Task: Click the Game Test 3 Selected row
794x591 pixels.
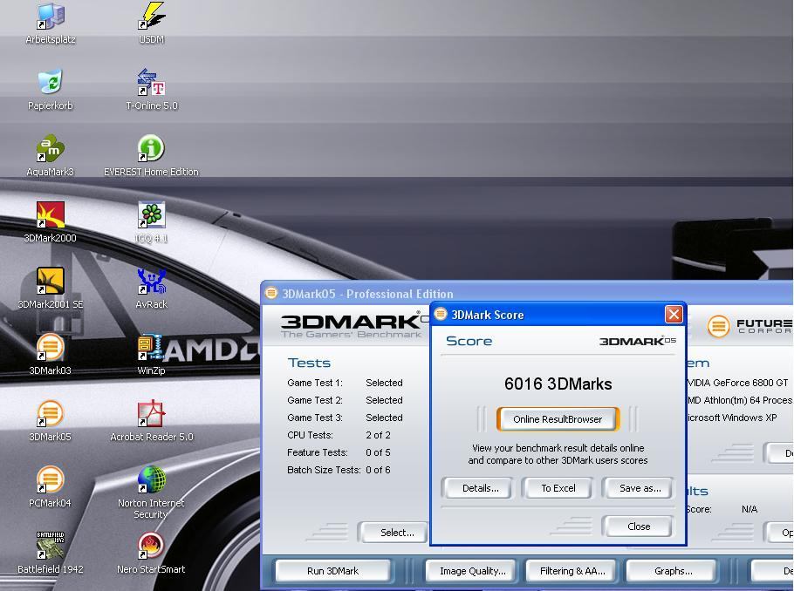Action: click(x=345, y=418)
